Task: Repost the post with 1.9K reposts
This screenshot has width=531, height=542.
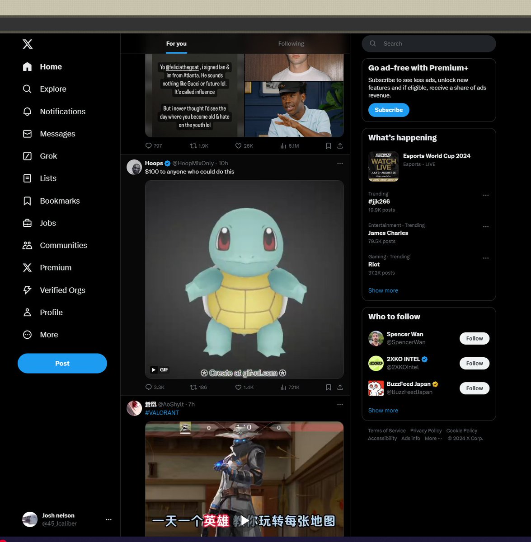Action: (x=199, y=146)
